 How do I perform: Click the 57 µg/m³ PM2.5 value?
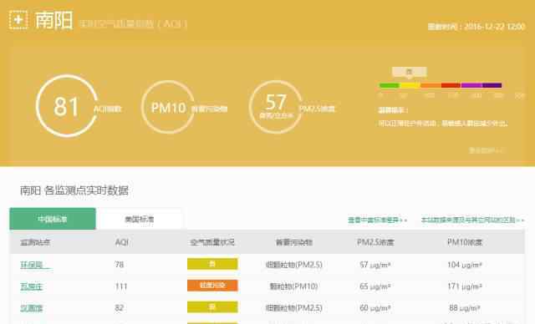[375, 265]
